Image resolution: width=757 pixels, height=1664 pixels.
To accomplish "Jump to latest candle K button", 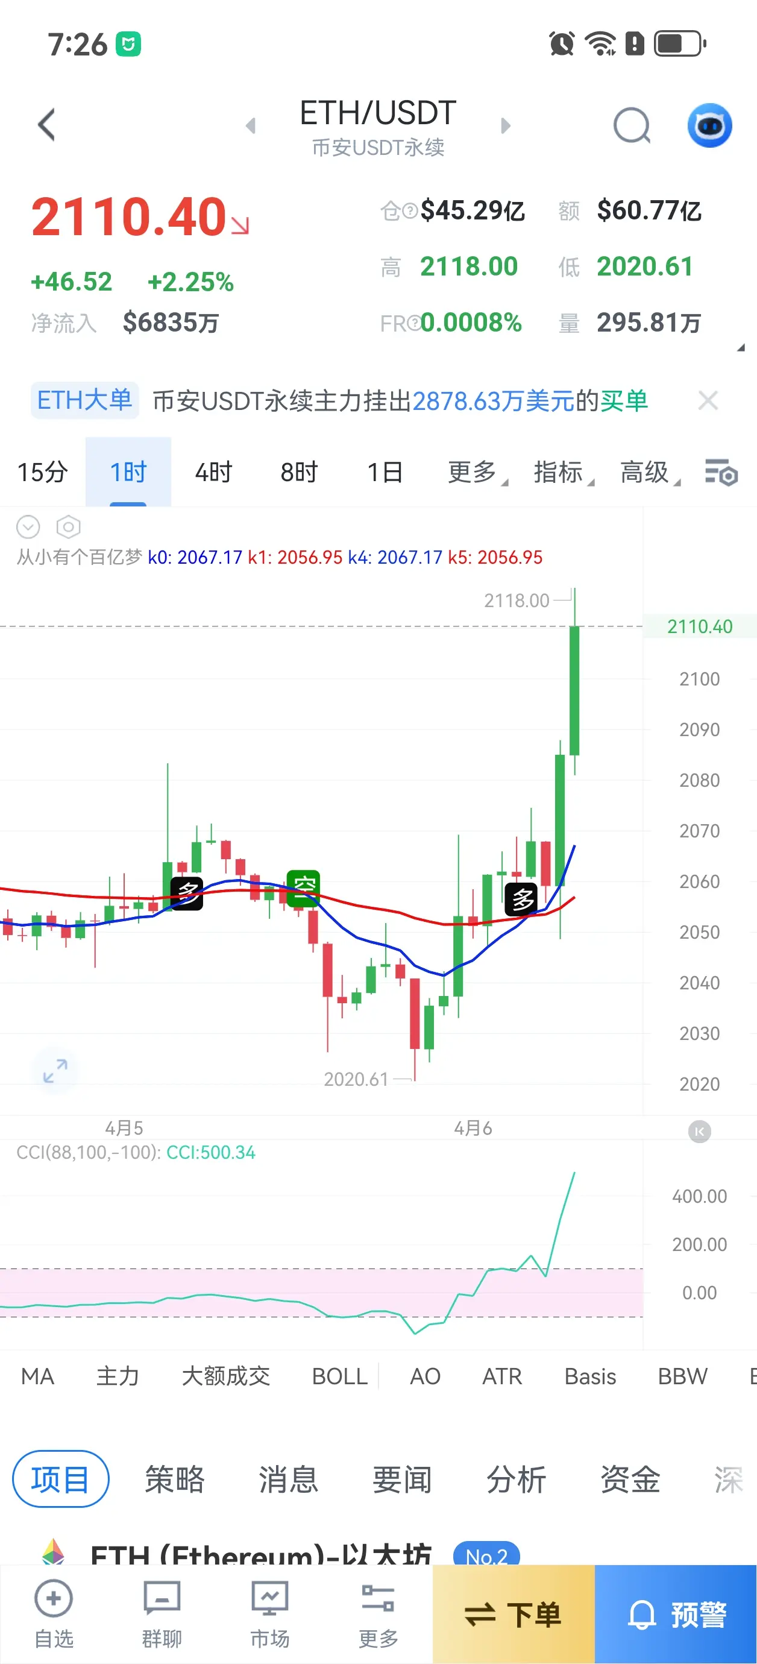I will point(700,1131).
